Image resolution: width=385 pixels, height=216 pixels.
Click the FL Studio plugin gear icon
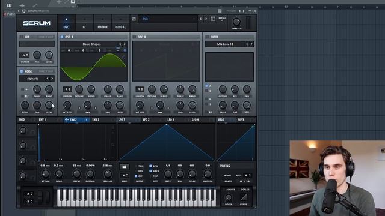tap(24, 11)
